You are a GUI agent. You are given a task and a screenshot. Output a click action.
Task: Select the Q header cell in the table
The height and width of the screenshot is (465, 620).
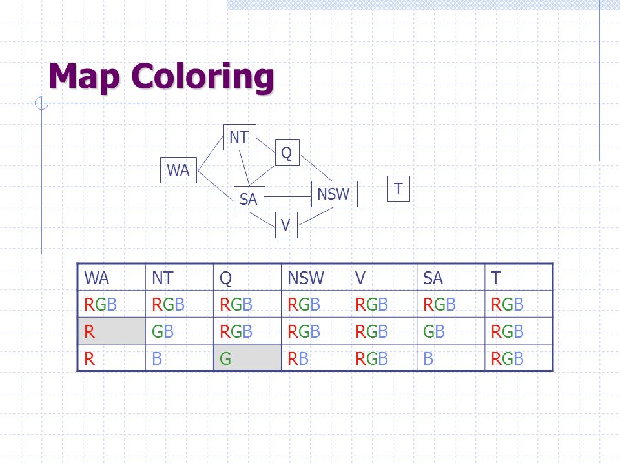[247, 277]
